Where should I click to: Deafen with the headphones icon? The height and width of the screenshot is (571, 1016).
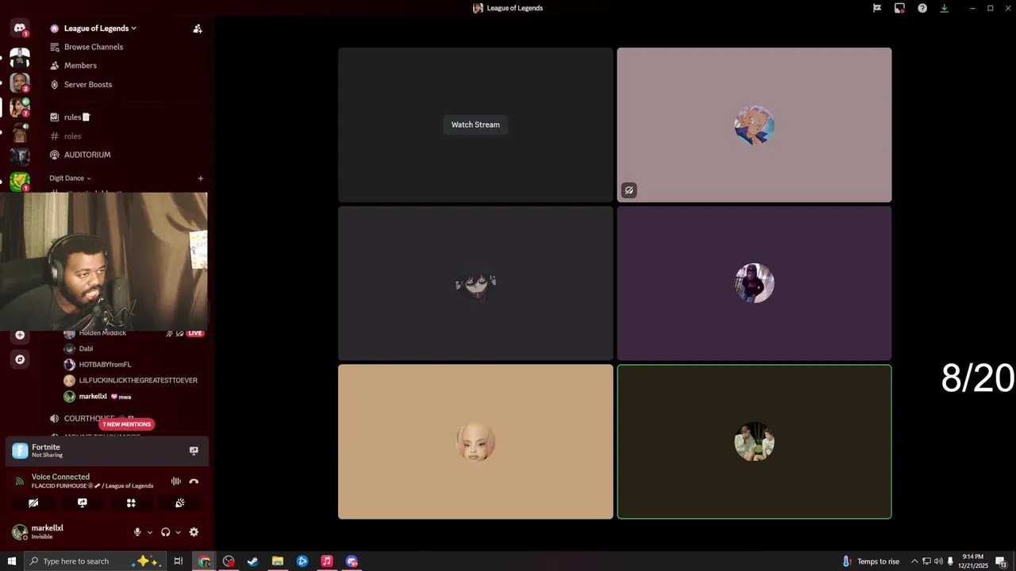click(165, 532)
